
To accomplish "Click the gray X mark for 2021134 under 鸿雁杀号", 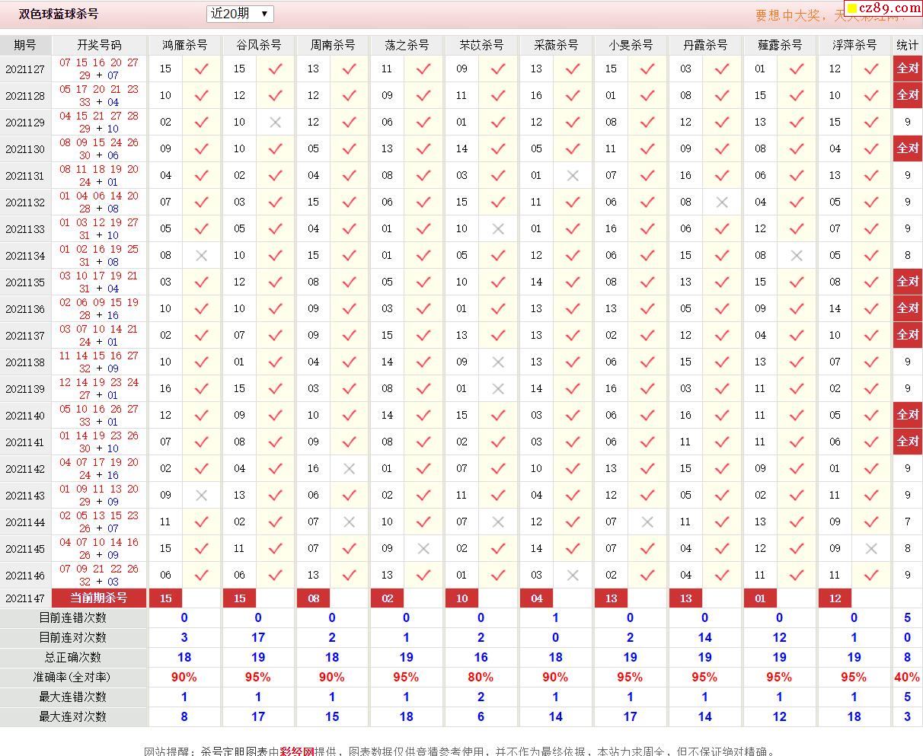I will coord(201,255).
